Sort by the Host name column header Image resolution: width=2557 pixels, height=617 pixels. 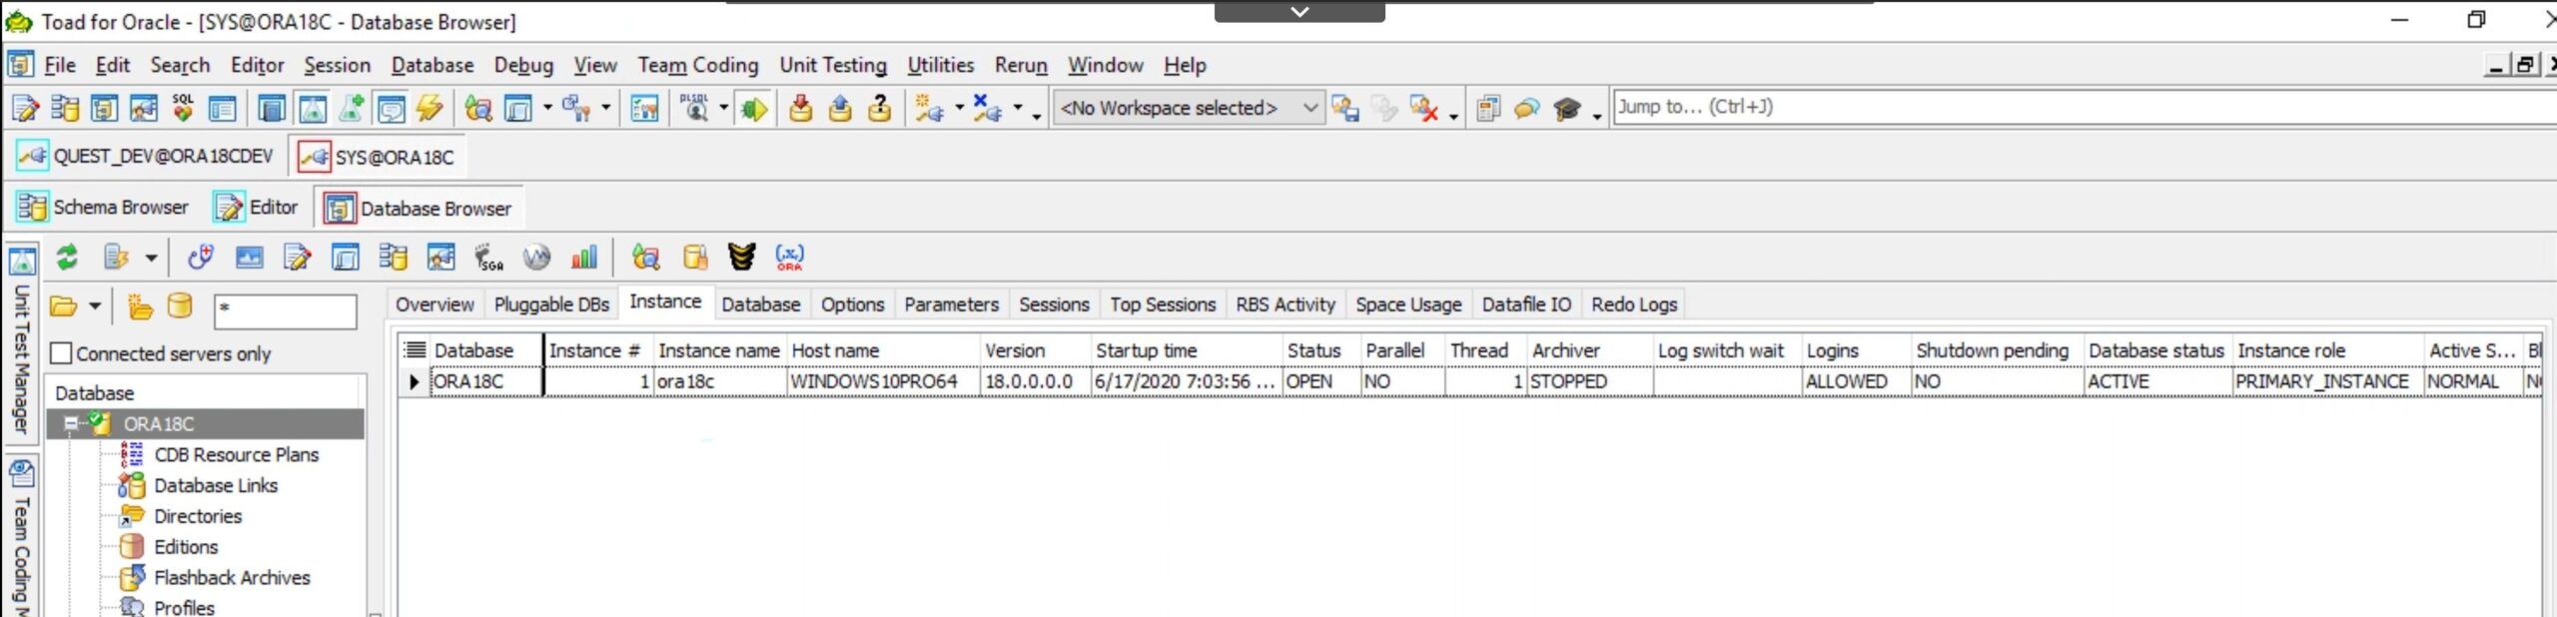tap(883, 350)
